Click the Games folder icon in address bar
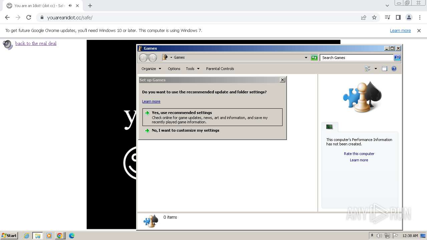This screenshot has width=427, height=240. point(165,57)
